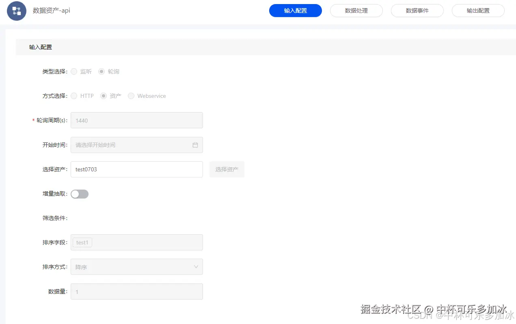The height and width of the screenshot is (324, 516).
Task: Open the calendar icon in 开始时间 field
Action: [x=194, y=145]
